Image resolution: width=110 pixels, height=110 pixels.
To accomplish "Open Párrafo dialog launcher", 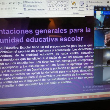I will tap(46, 13).
